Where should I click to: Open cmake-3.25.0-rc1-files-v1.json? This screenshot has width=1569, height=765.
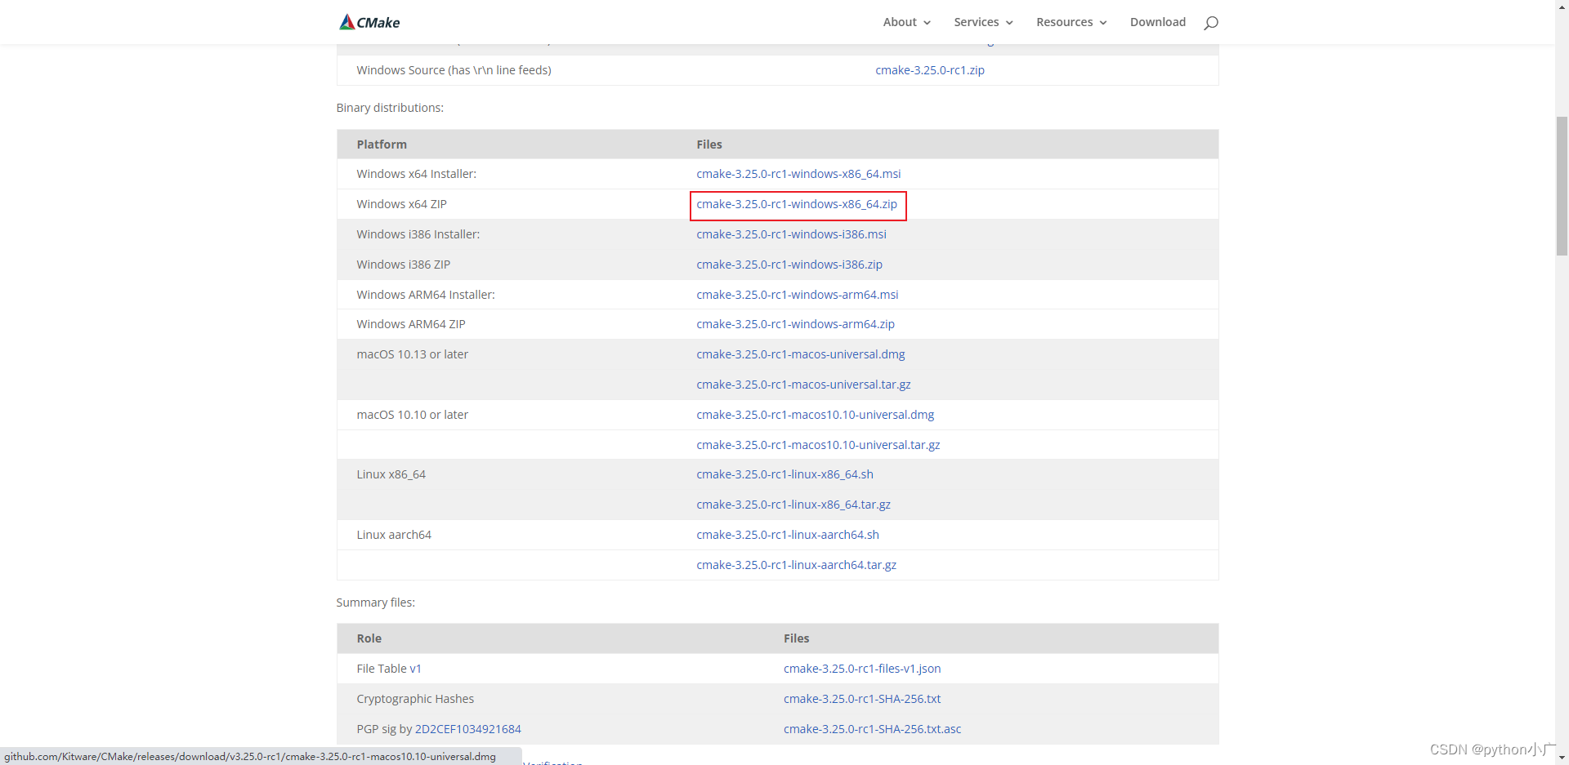pos(862,669)
